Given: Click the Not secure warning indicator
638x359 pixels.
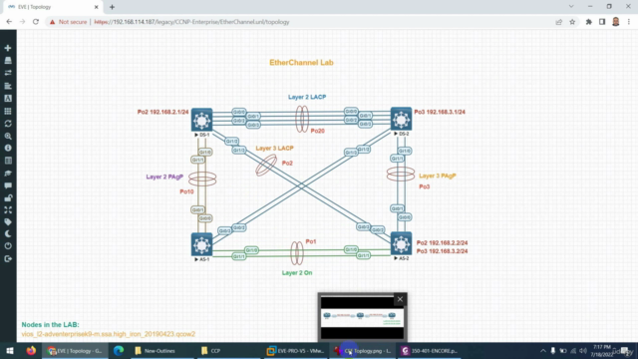Looking at the screenshot, I should (68, 22).
